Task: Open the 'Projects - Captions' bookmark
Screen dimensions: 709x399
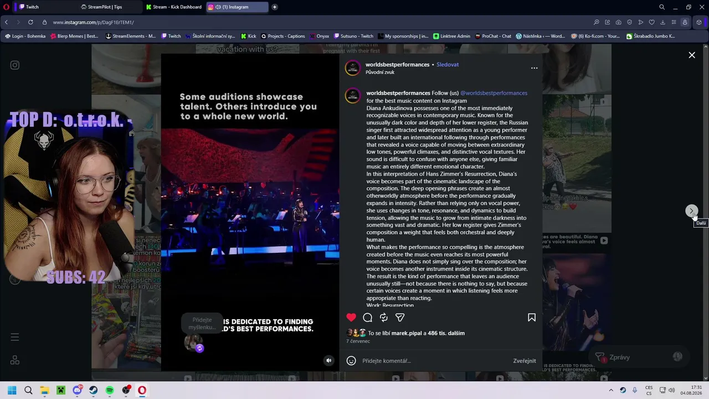Action: tap(283, 36)
